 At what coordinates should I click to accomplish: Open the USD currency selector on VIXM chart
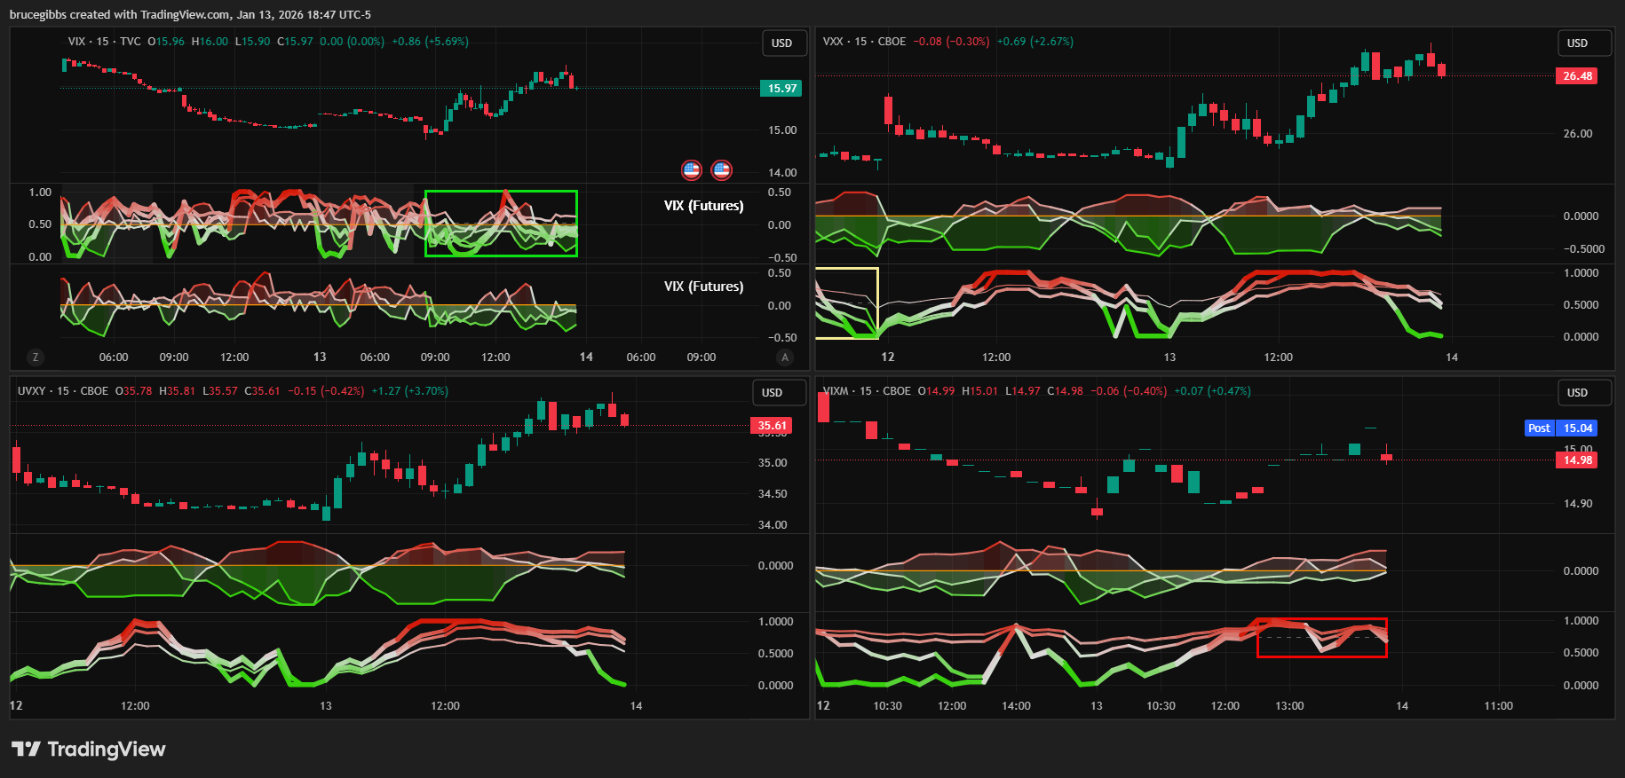coord(1578,393)
